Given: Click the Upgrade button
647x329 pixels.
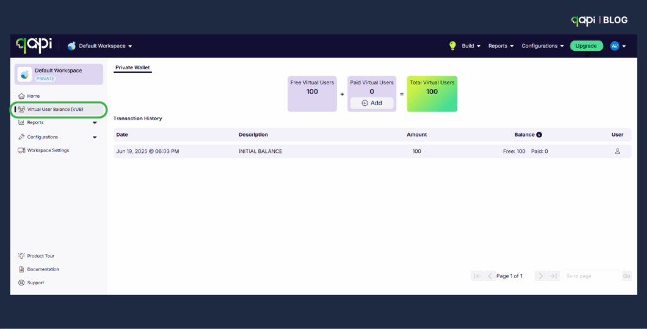Looking at the screenshot, I should [x=586, y=46].
